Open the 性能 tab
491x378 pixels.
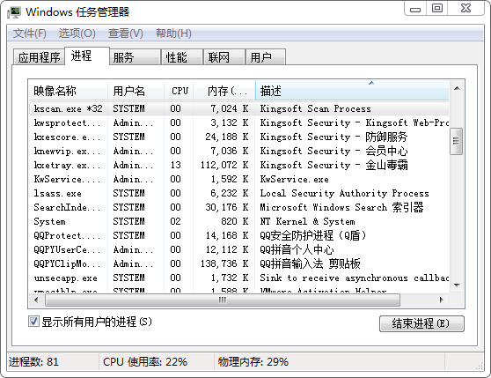point(182,57)
